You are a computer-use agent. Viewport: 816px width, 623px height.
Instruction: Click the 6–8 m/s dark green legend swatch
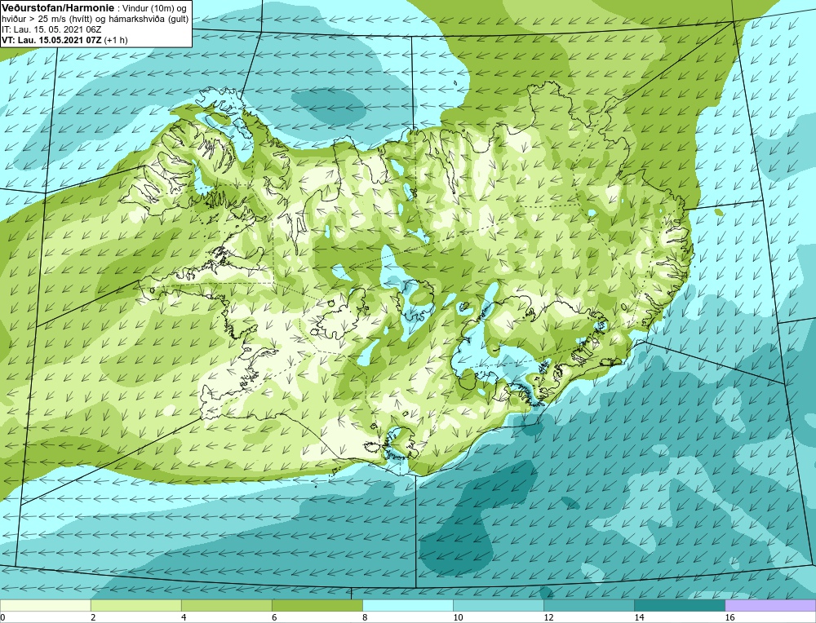(x=317, y=605)
